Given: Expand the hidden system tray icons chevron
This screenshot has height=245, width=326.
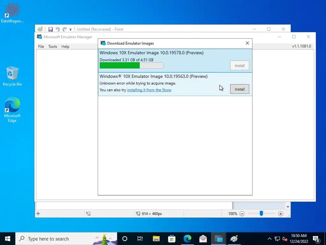Looking at the screenshot, I should (269, 239).
